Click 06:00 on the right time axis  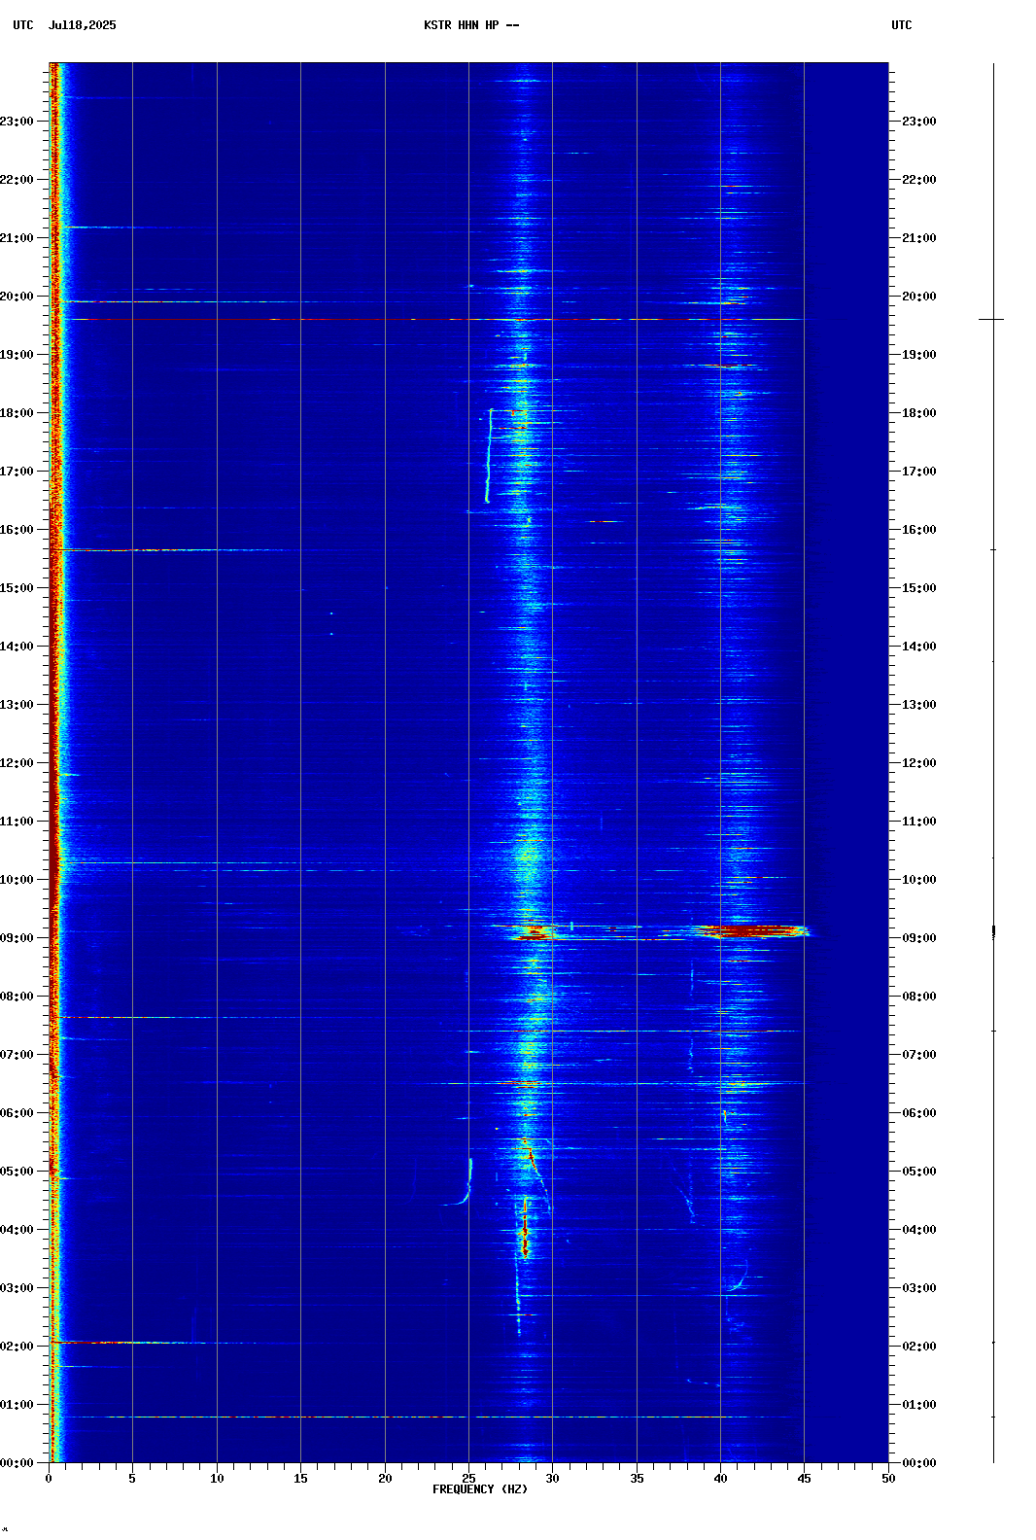point(919,1113)
